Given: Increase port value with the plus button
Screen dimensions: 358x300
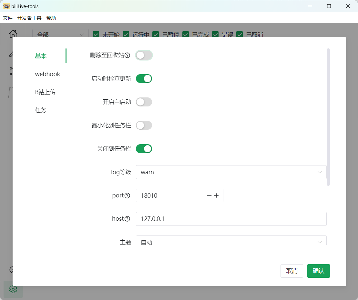Looking at the screenshot, I should (x=216, y=195).
